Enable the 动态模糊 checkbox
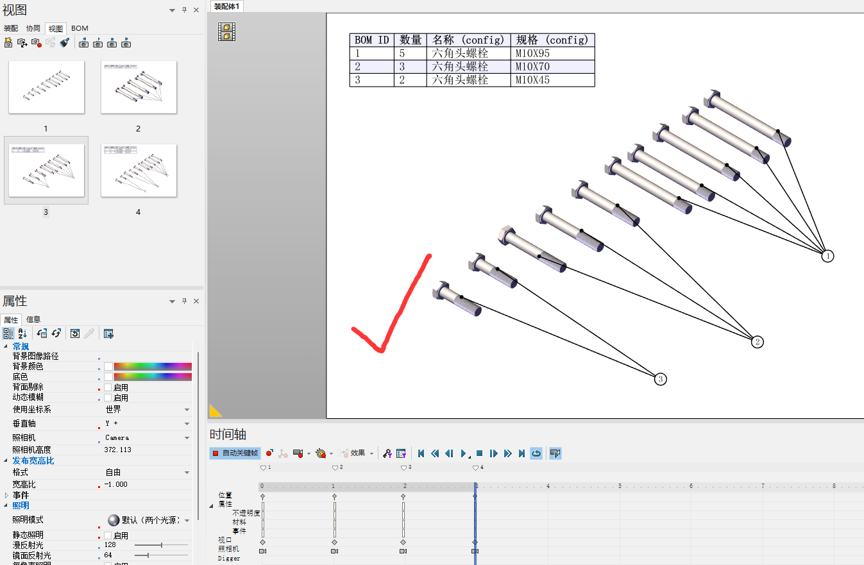Viewport: 864px width, 565px height. pyautogui.click(x=108, y=398)
